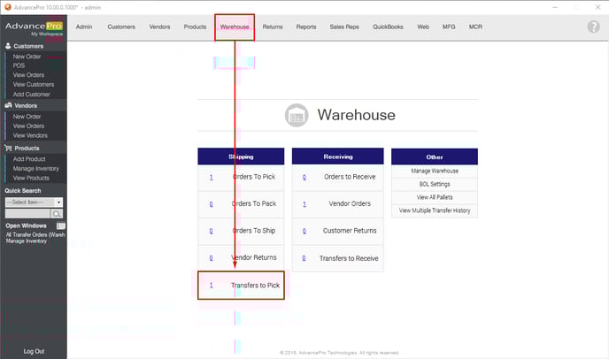Click Manage Warehouse in Other panel
The height and width of the screenshot is (359, 609).
tap(434, 171)
